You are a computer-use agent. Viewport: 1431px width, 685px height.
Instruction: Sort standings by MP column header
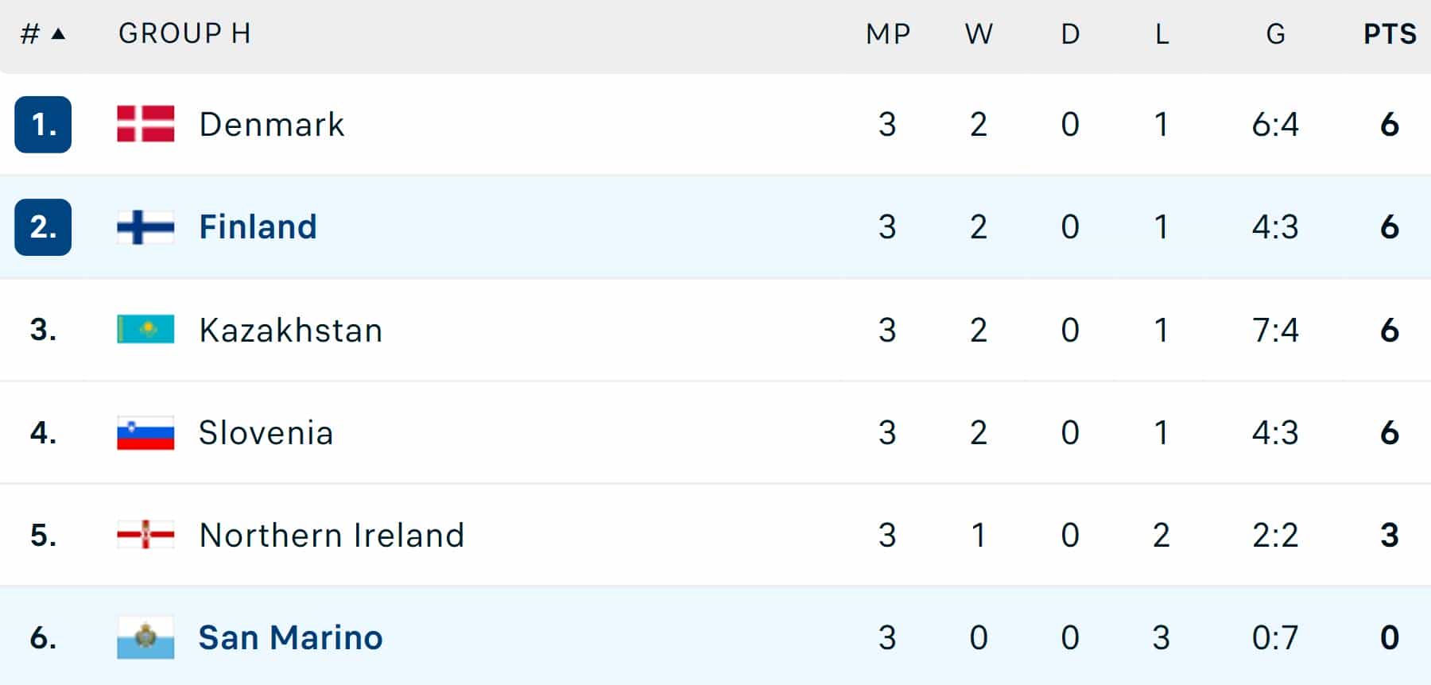[888, 34]
